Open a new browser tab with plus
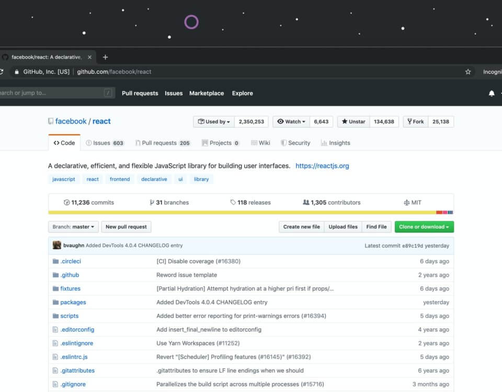 tap(105, 57)
